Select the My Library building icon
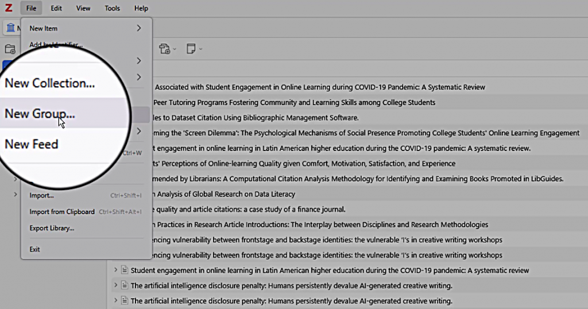 [10, 28]
